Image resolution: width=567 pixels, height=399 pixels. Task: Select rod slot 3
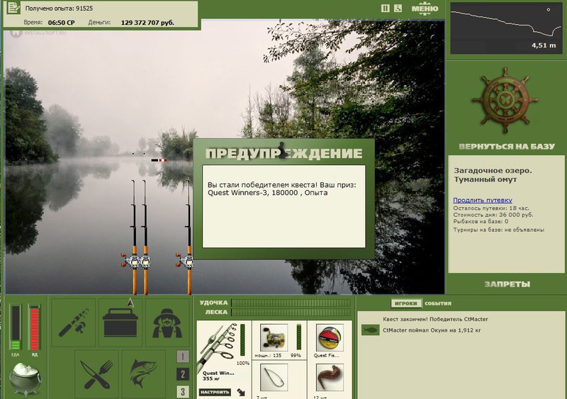point(183,391)
